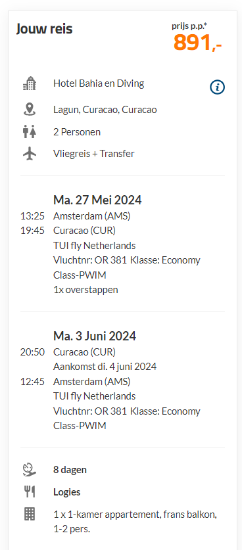Screen dimensions: 242x550
Task: Click the Jouw reis heading
Action: coord(44,29)
